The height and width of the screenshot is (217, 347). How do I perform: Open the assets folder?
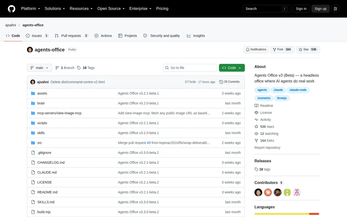[x=42, y=93]
